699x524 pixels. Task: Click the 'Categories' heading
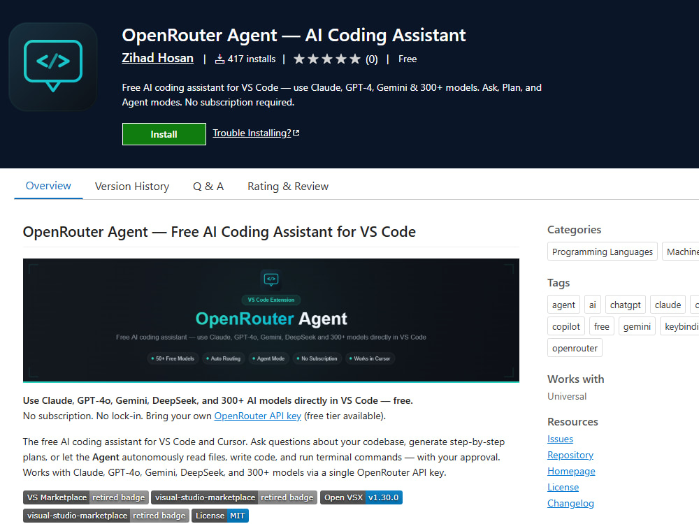574,229
